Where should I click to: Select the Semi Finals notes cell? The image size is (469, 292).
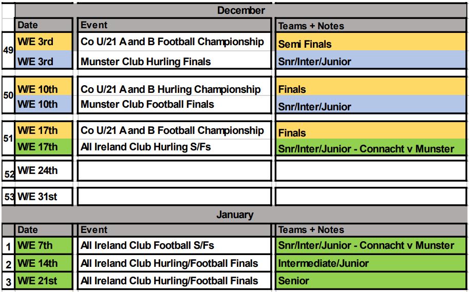370,42
